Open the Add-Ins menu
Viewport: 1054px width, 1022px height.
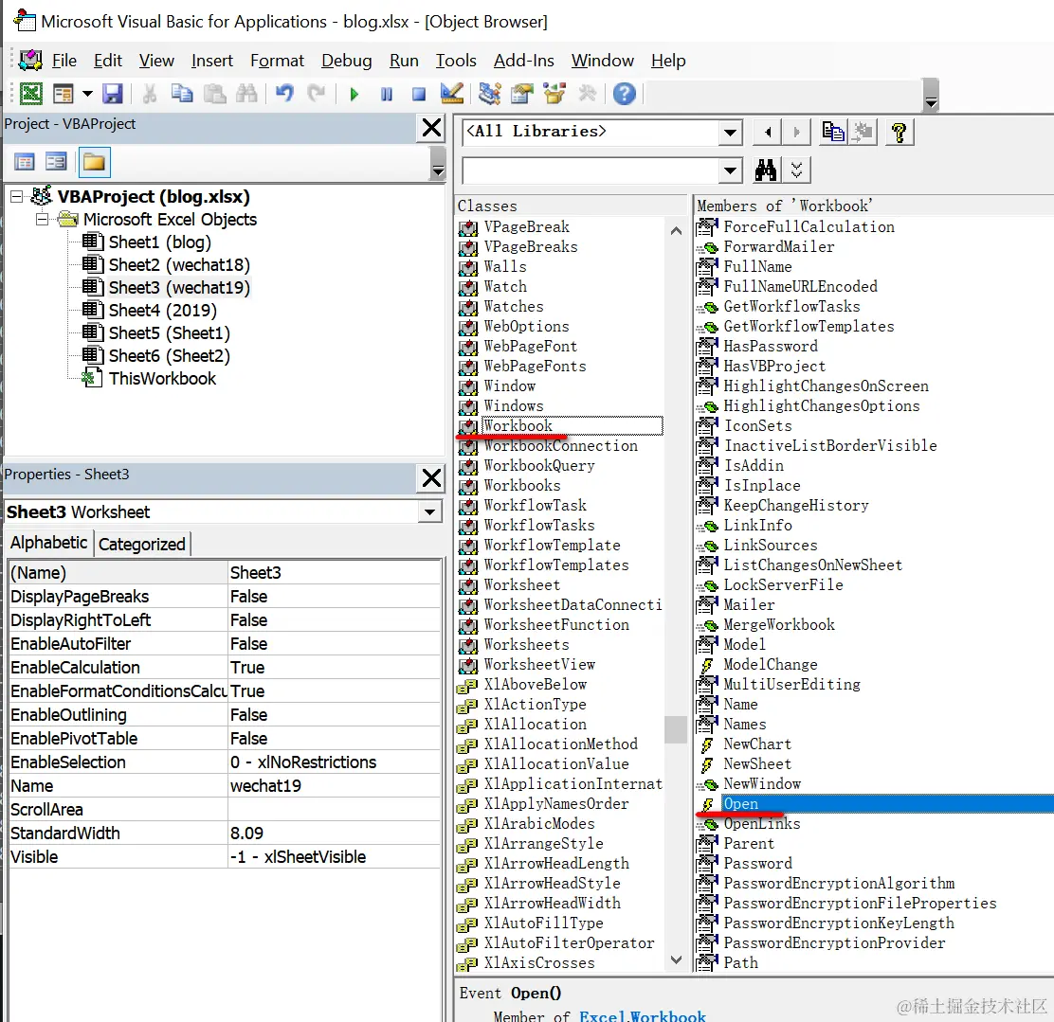point(523,61)
